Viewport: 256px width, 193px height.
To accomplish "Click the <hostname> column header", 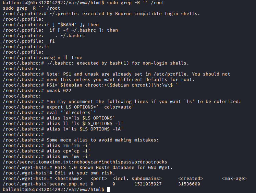I will pos(69,179).
